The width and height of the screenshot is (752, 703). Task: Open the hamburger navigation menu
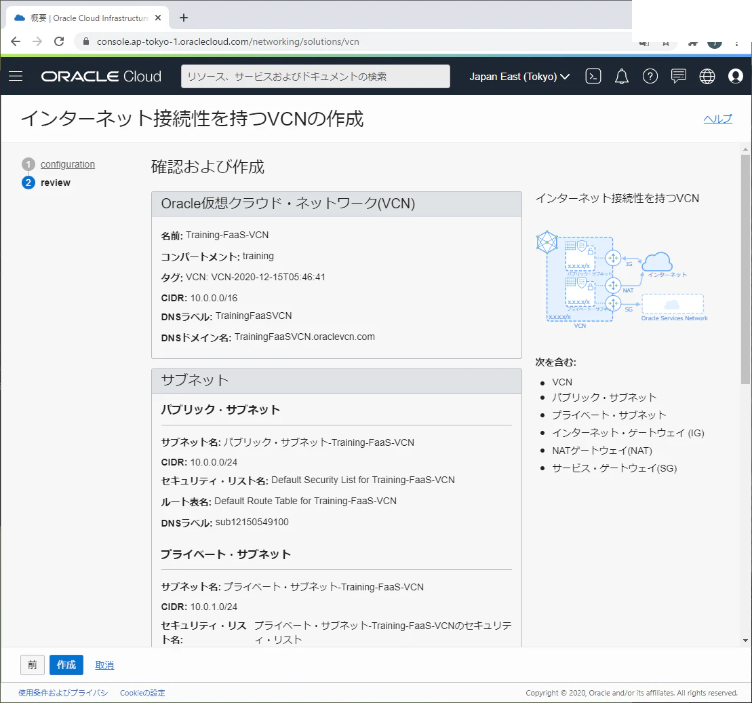coord(16,76)
